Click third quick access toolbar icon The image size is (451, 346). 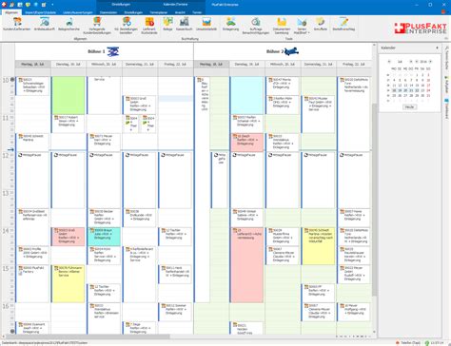(20, 5)
